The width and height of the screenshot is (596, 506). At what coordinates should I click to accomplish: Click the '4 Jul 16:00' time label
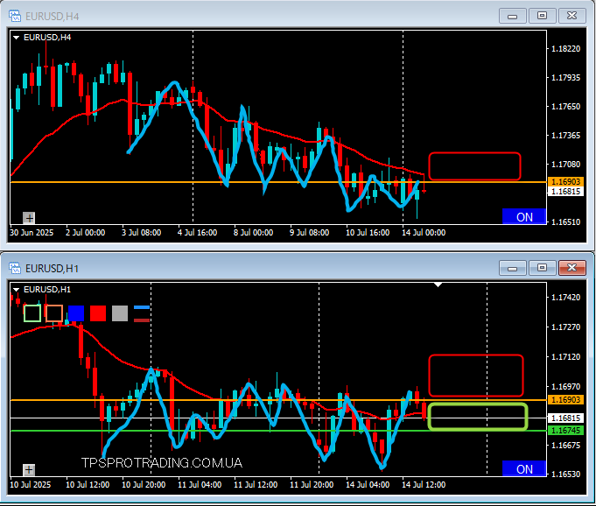pyautogui.click(x=197, y=233)
